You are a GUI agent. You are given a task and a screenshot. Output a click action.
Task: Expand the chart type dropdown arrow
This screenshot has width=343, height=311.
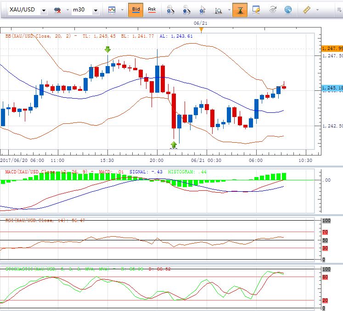pyautogui.click(x=122, y=10)
